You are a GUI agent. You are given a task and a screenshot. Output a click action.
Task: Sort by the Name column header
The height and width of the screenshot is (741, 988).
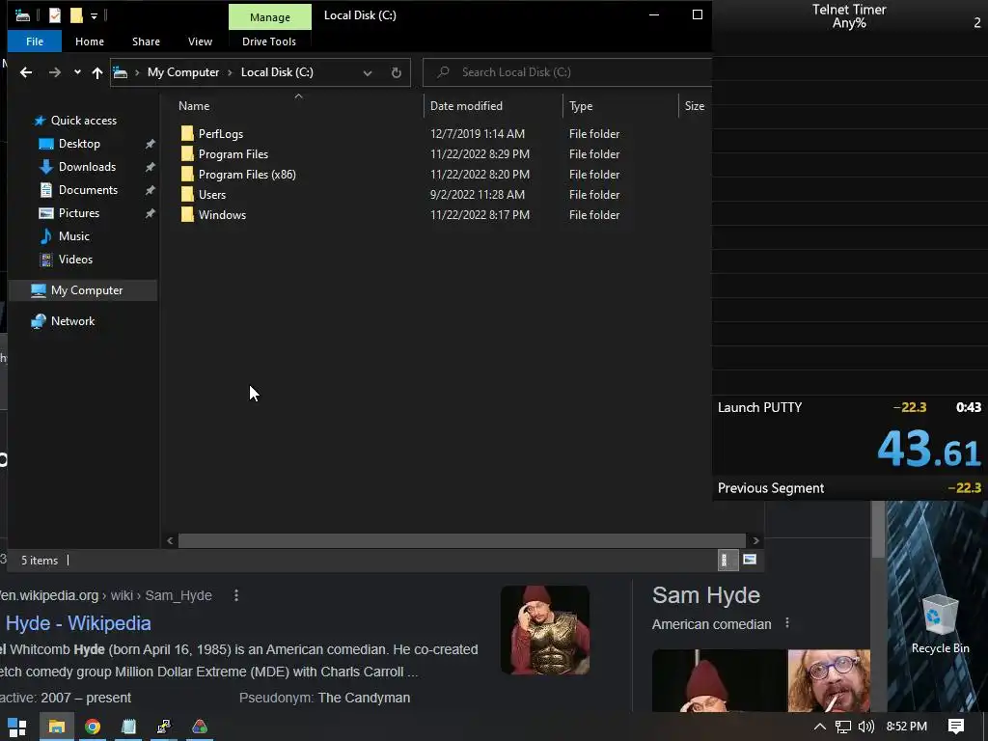(x=194, y=106)
